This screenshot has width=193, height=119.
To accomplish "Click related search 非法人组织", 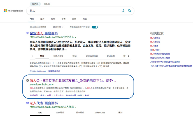I will pos(155,50).
